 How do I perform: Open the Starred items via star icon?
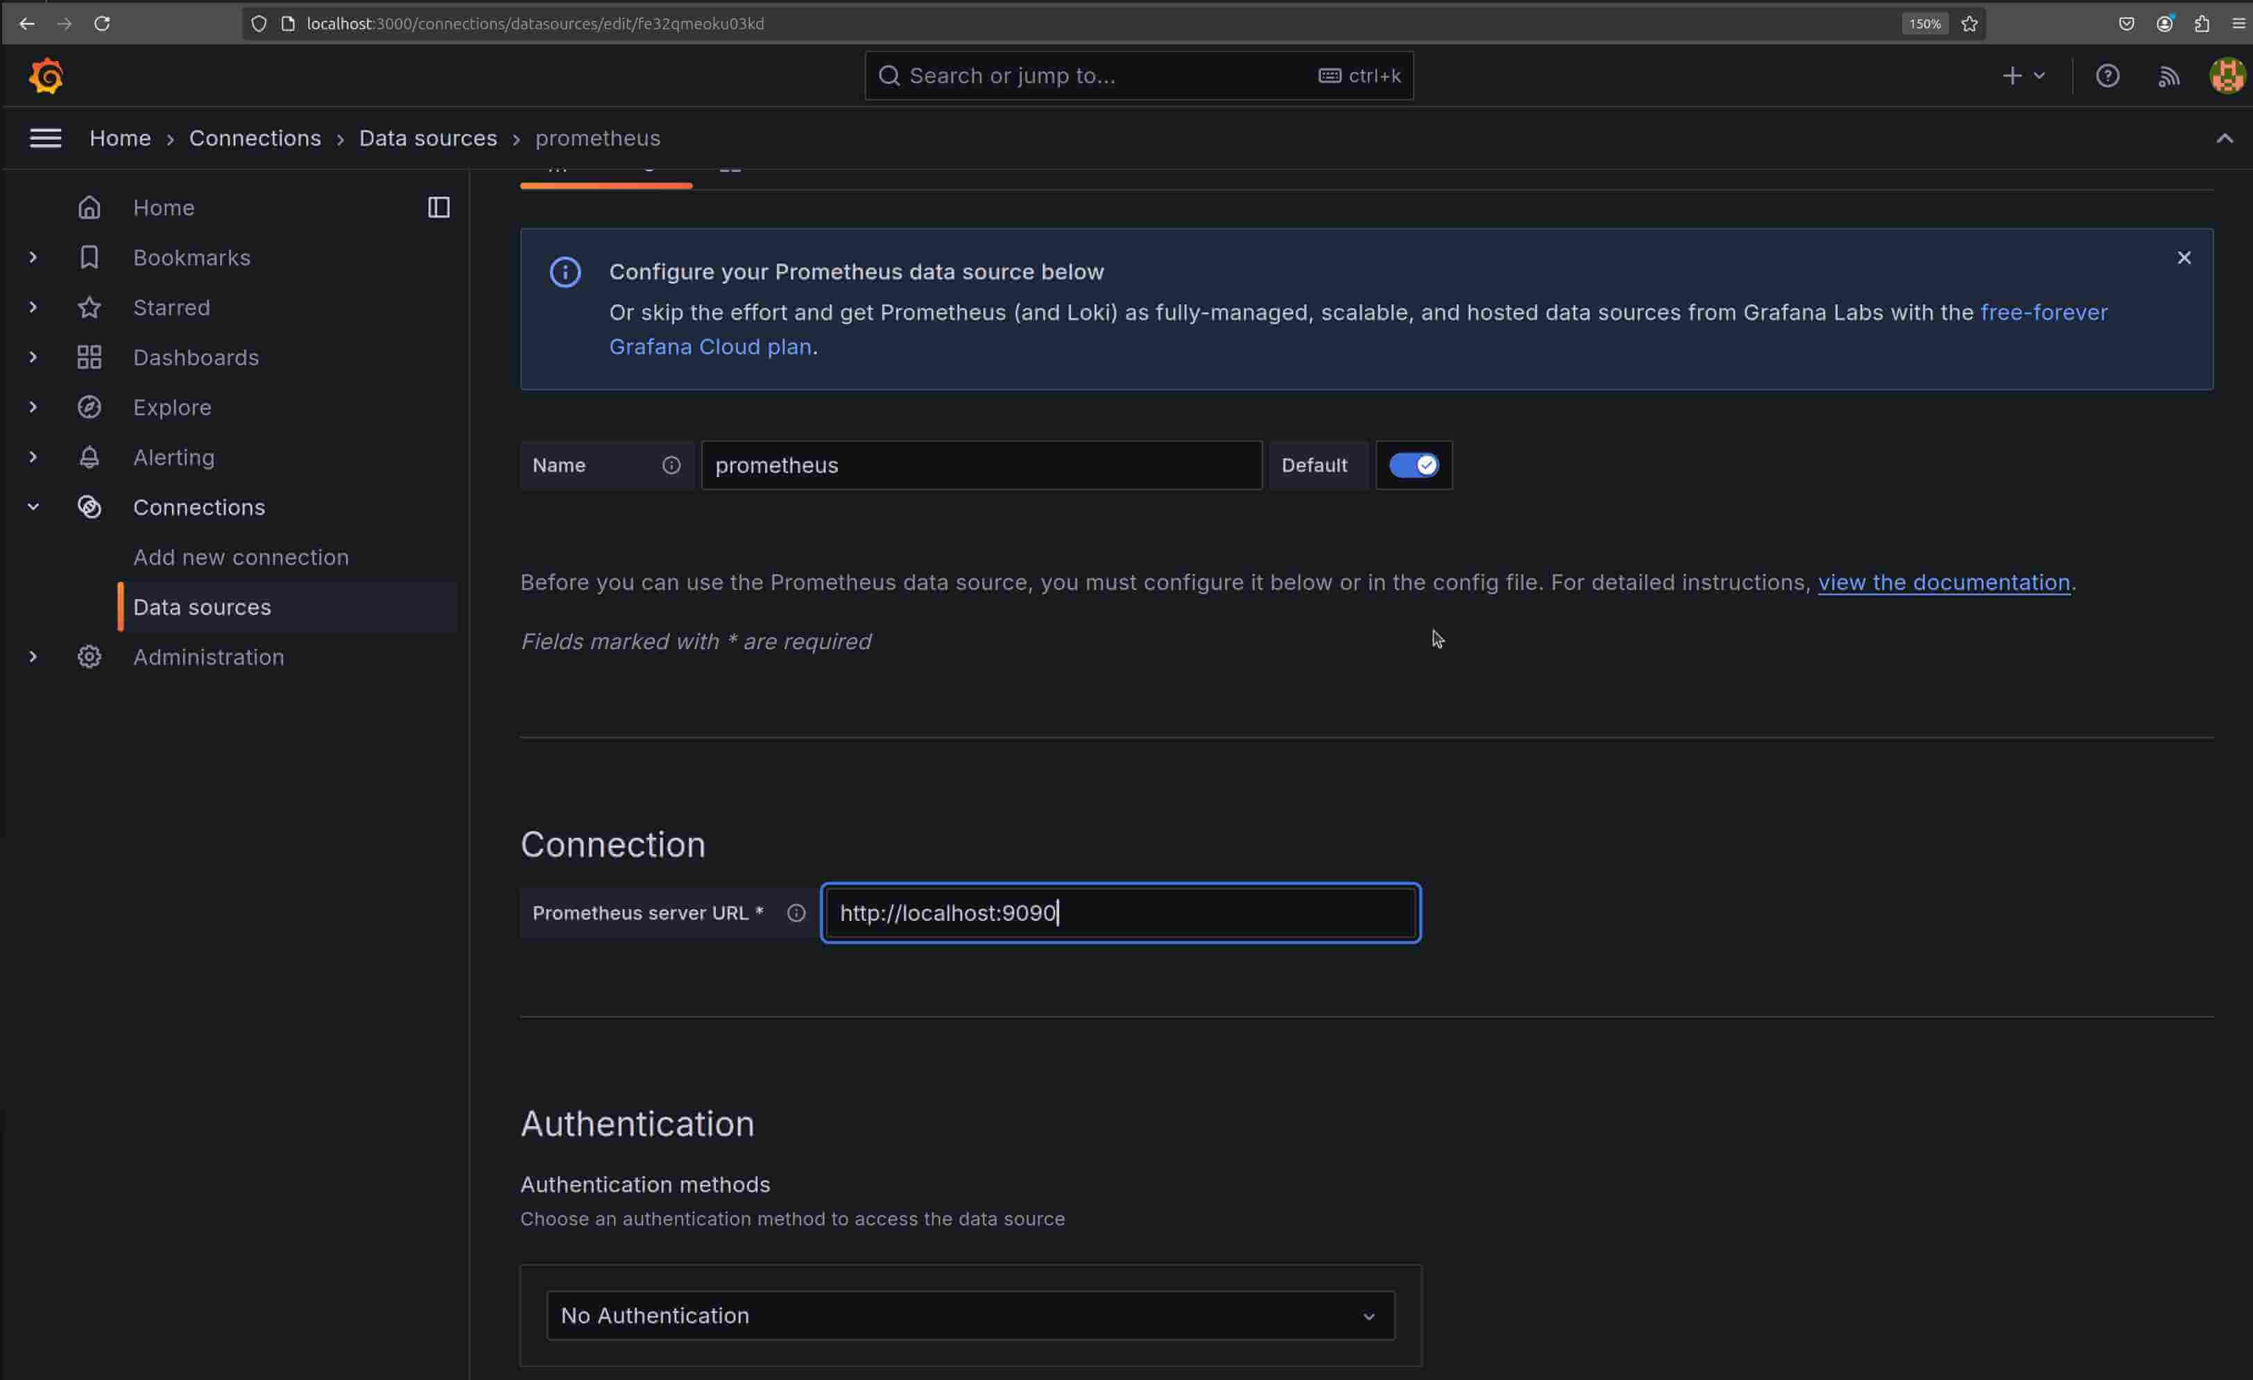click(x=89, y=307)
